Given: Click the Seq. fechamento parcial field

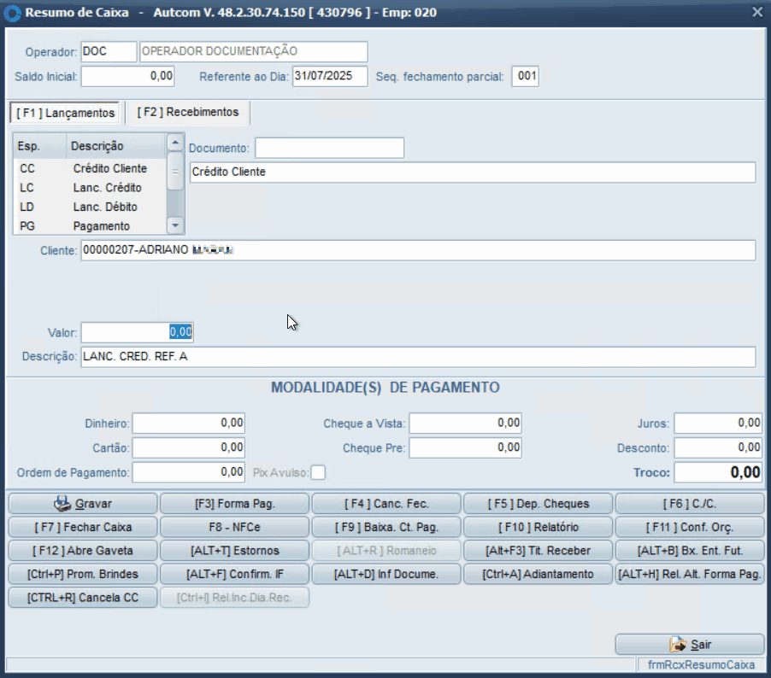Looking at the screenshot, I should tap(525, 77).
